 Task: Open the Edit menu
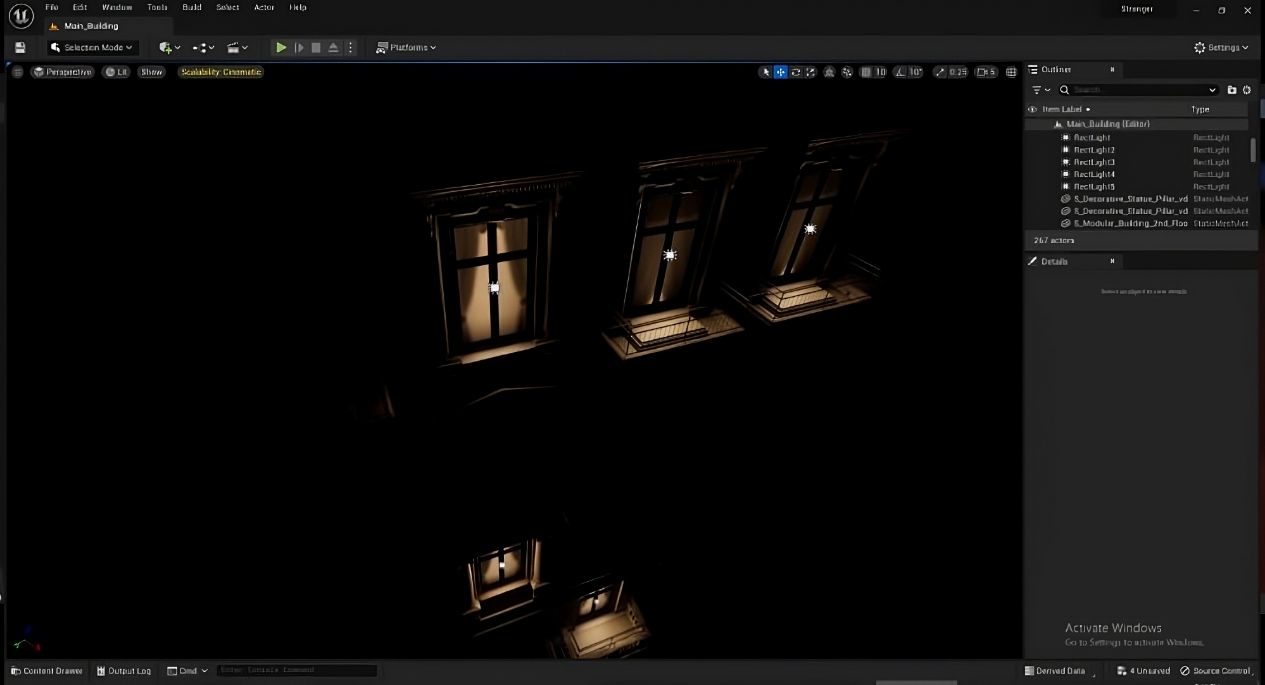[80, 7]
